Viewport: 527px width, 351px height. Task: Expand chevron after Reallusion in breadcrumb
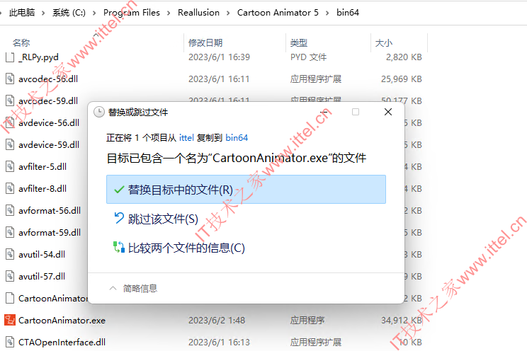pyautogui.click(x=228, y=13)
